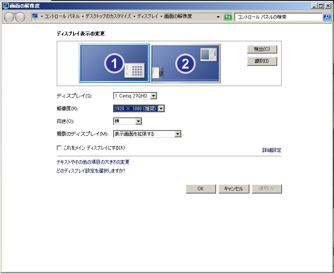This screenshot has width=334, height=274.
Task: Select monitor 1 thumbnail
Action: [114, 63]
